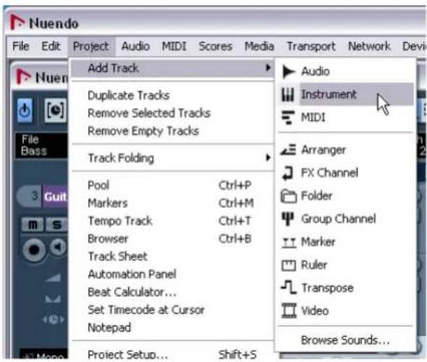Screen dimensions: 427x362
Task: Click the Group Channel icon
Action: [x=288, y=219]
